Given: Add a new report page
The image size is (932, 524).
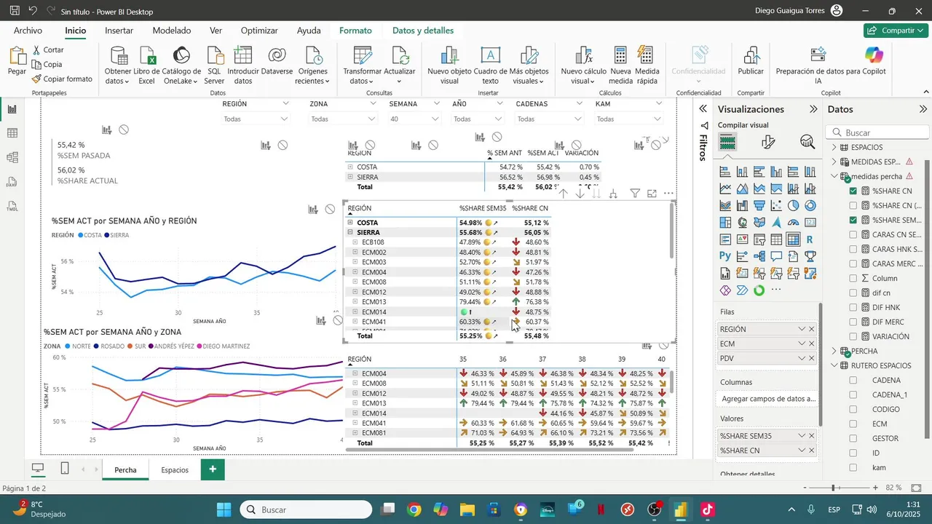Looking at the screenshot, I should coord(213,469).
